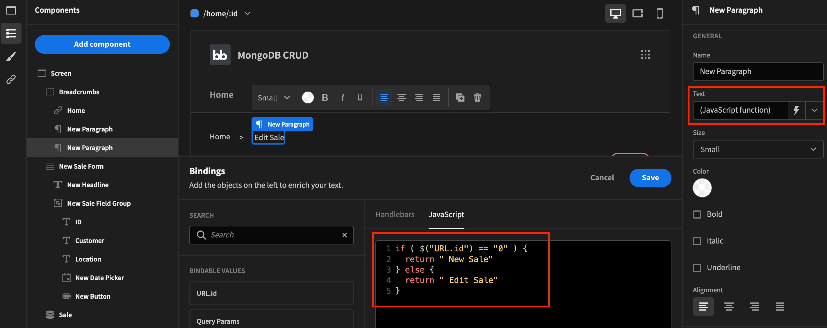This screenshot has height=328, width=827.
Task: Click the lightning bolt binding icon
Action: [796, 110]
